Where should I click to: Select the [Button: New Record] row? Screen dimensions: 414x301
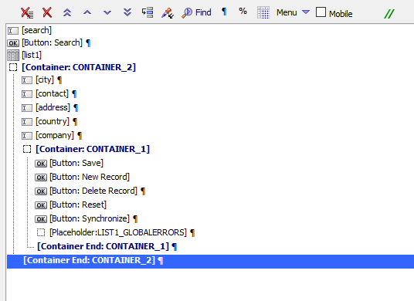tap(90, 177)
